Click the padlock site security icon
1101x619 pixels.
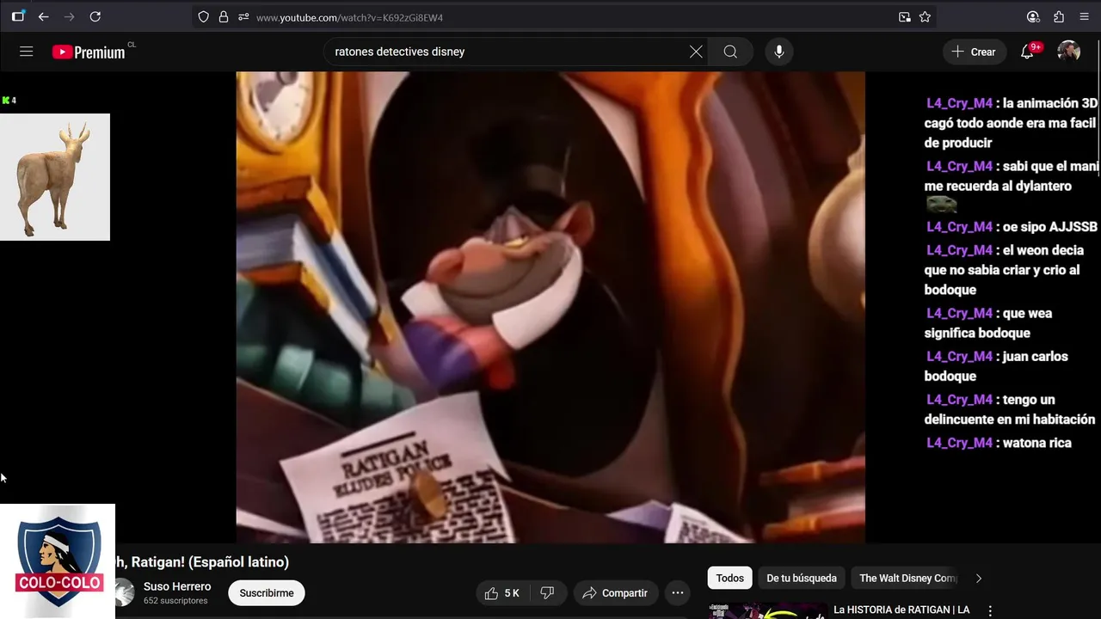pos(224,17)
